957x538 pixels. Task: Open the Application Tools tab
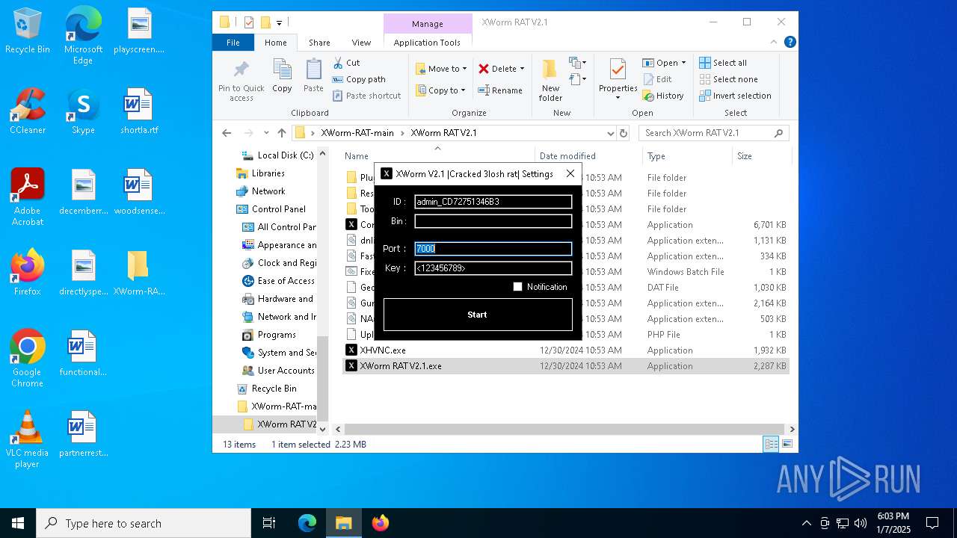click(x=427, y=43)
